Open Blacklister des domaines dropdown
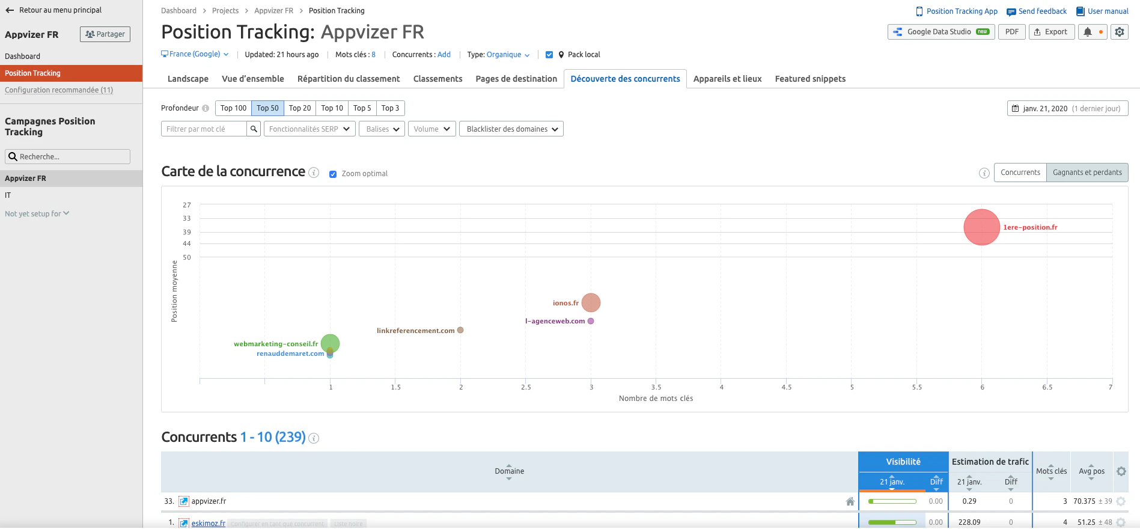1140x529 pixels. [x=511, y=129]
